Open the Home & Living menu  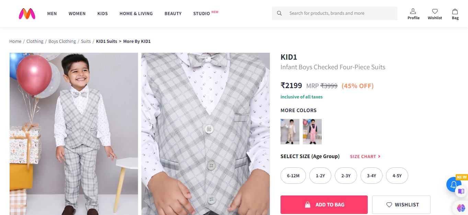click(136, 14)
